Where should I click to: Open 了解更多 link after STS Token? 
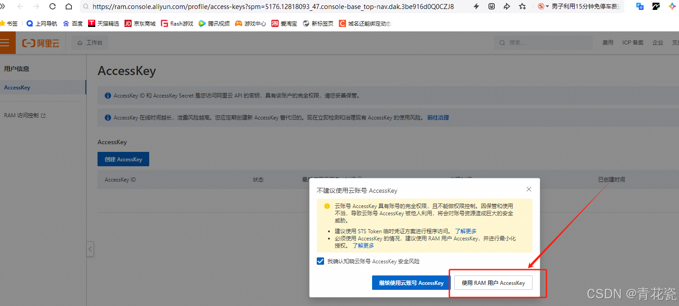pos(466,231)
